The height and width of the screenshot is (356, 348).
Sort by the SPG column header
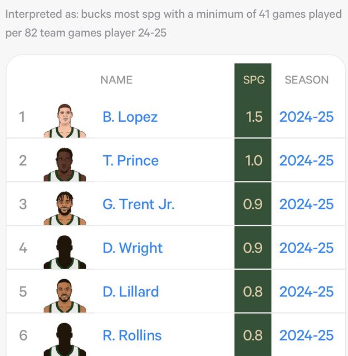[x=253, y=80]
